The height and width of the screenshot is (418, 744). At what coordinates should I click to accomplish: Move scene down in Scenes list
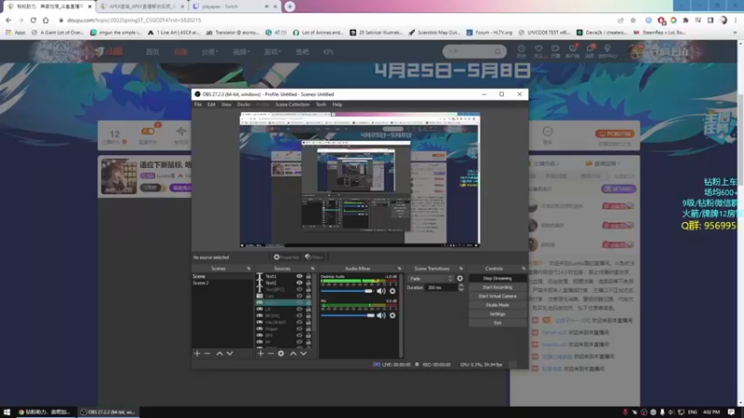coord(230,354)
